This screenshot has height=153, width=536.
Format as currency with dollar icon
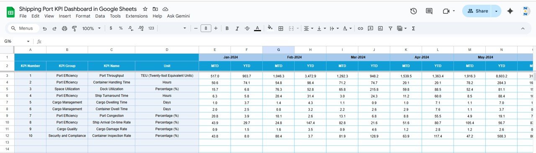[111, 28]
